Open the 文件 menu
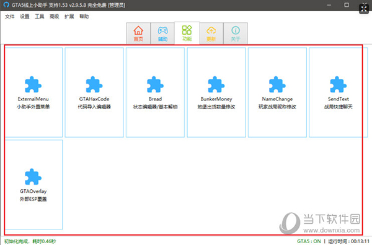The image size is (372, 245). coord(10,16)
